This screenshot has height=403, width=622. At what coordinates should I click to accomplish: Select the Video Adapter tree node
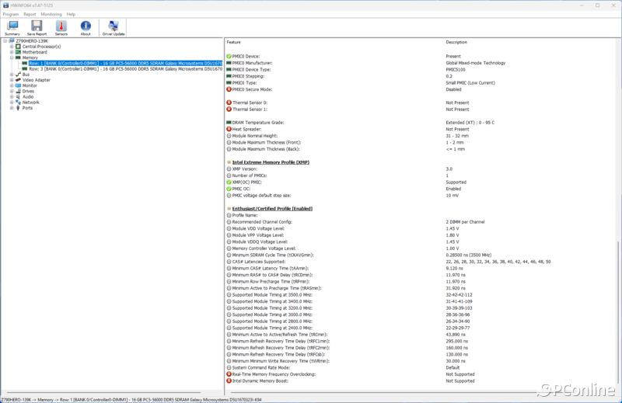pos(36,80)
